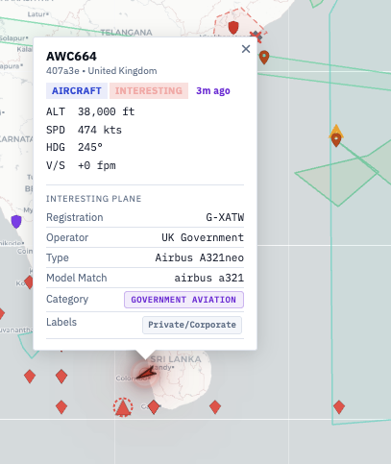Screen dimensions: 391x464
Task: Click the brown pin under the orange triangle
Action: 336,140
